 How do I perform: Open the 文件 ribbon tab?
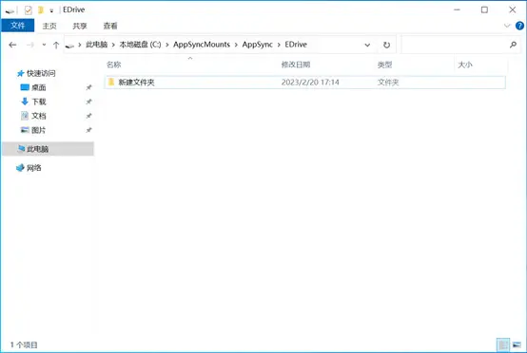click(x=17, y=26)
